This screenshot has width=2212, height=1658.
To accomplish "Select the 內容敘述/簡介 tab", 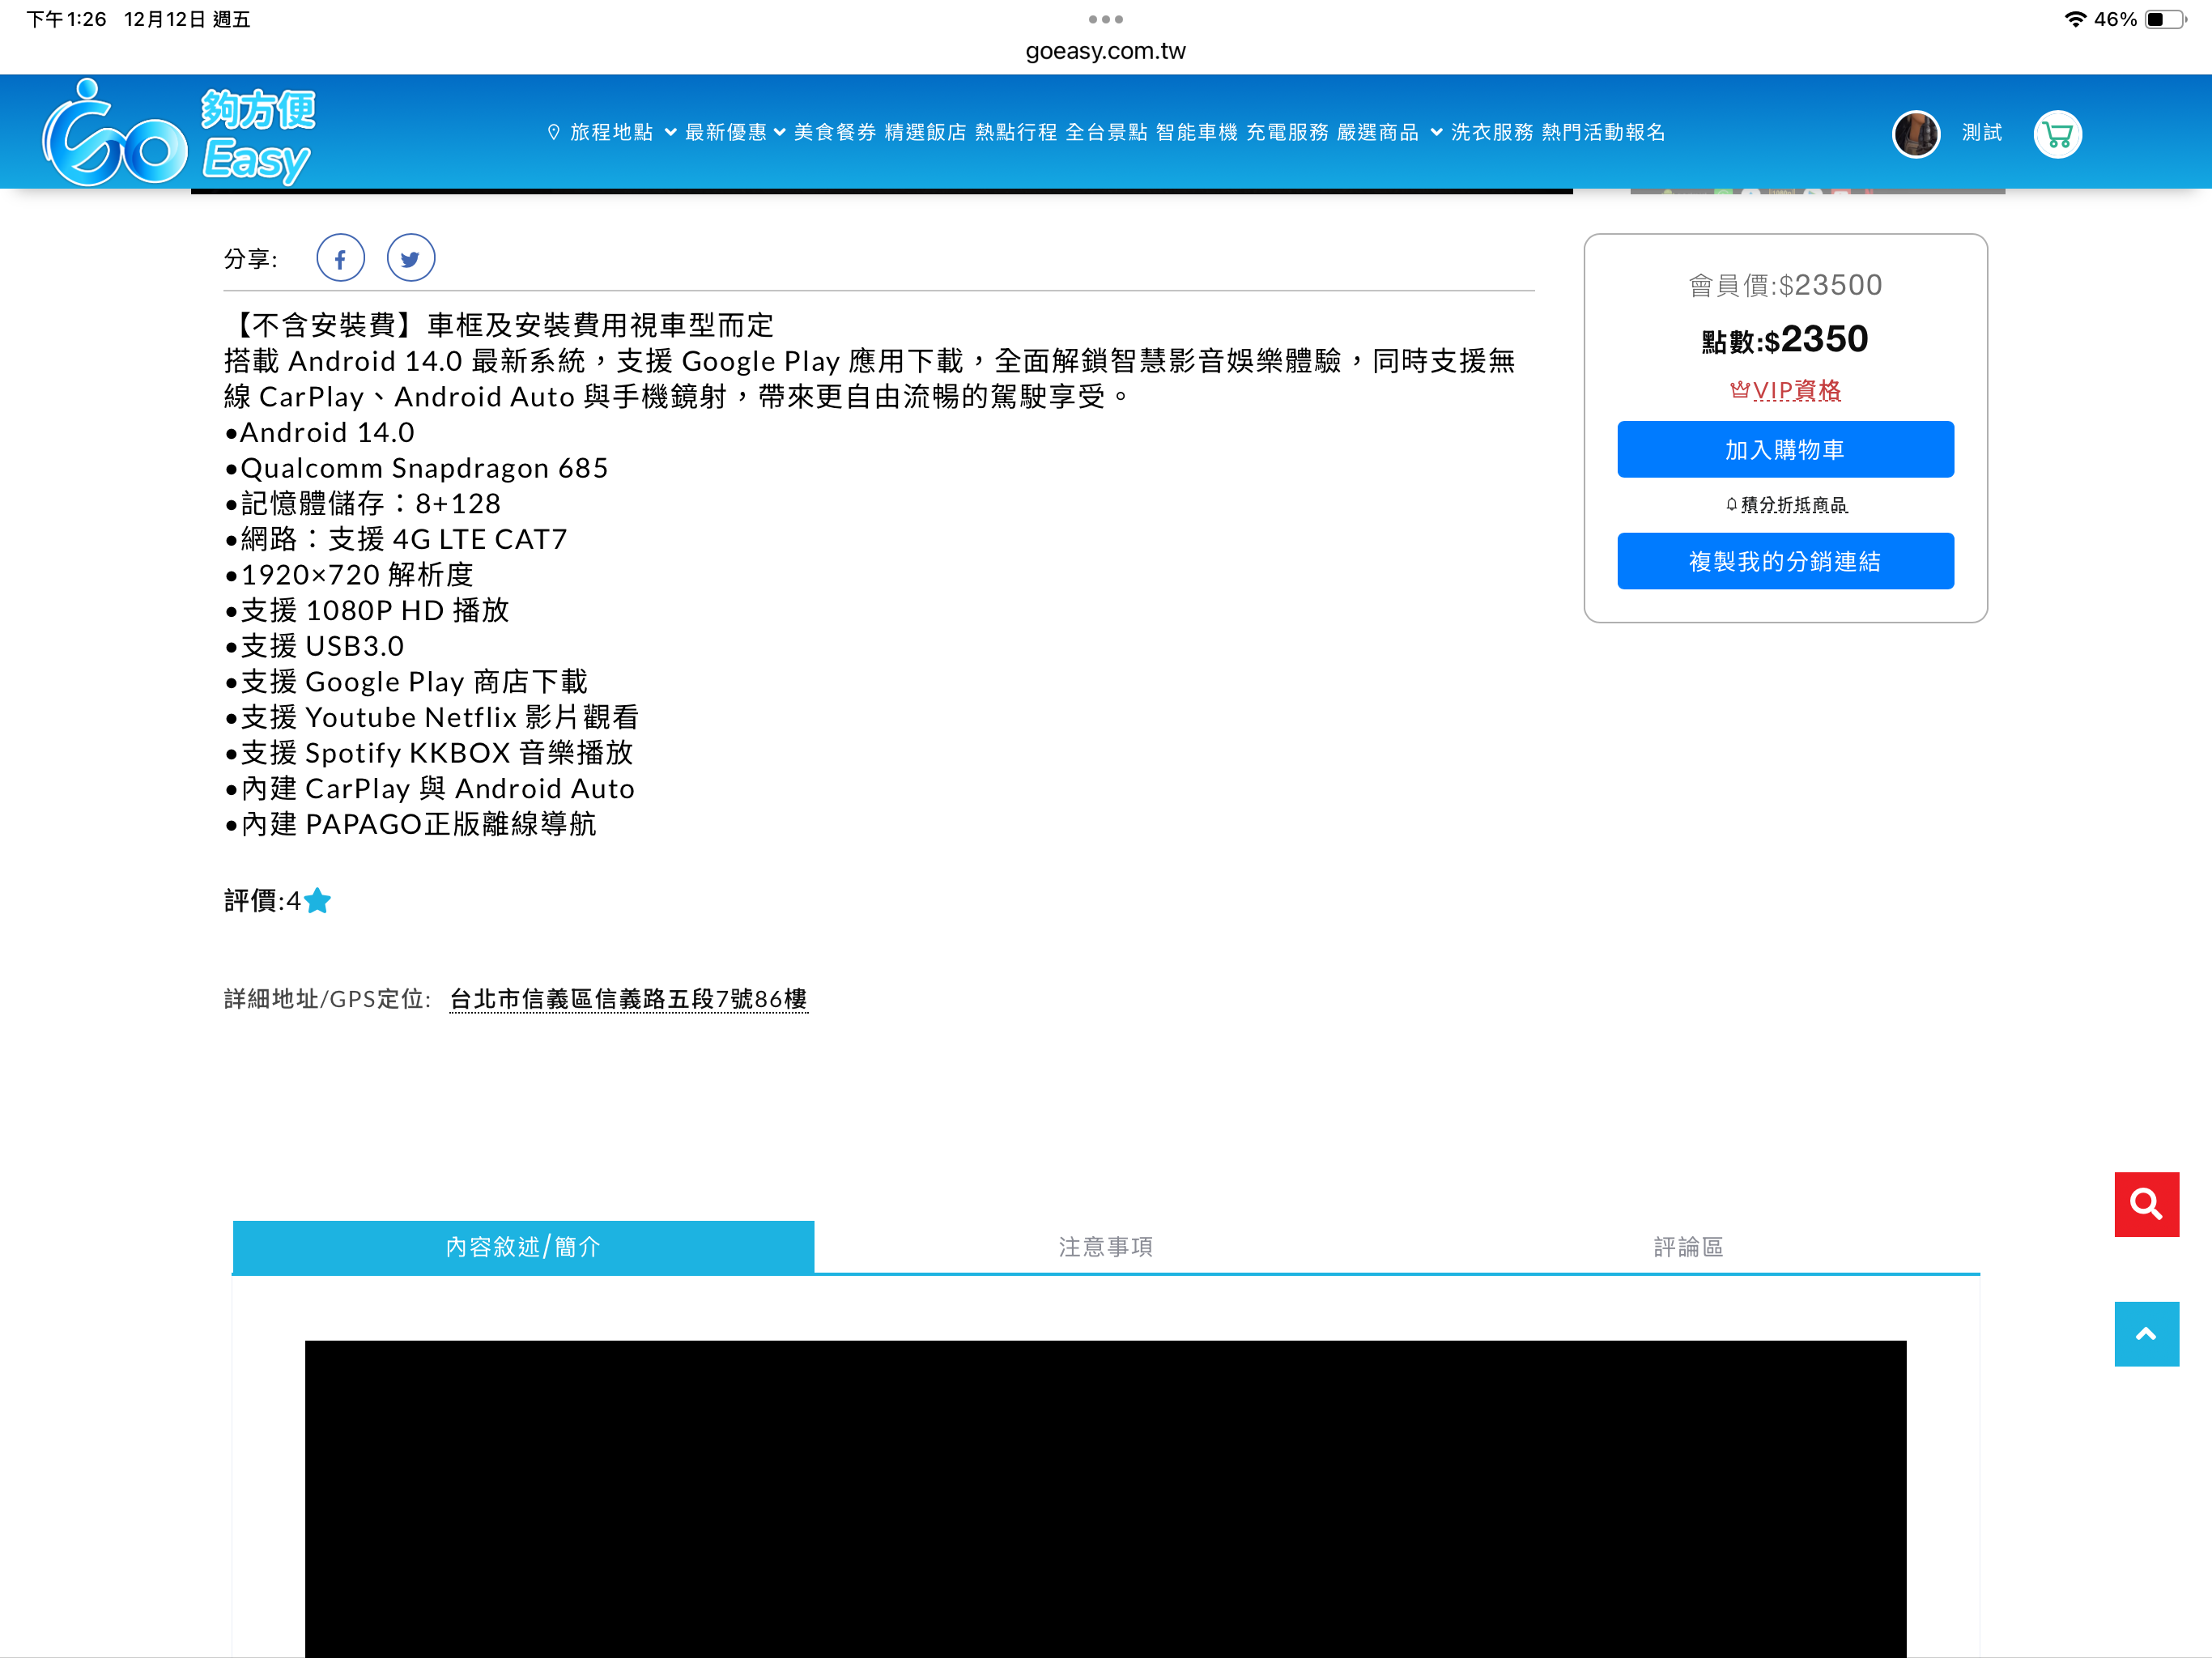I will (523, 1247).
